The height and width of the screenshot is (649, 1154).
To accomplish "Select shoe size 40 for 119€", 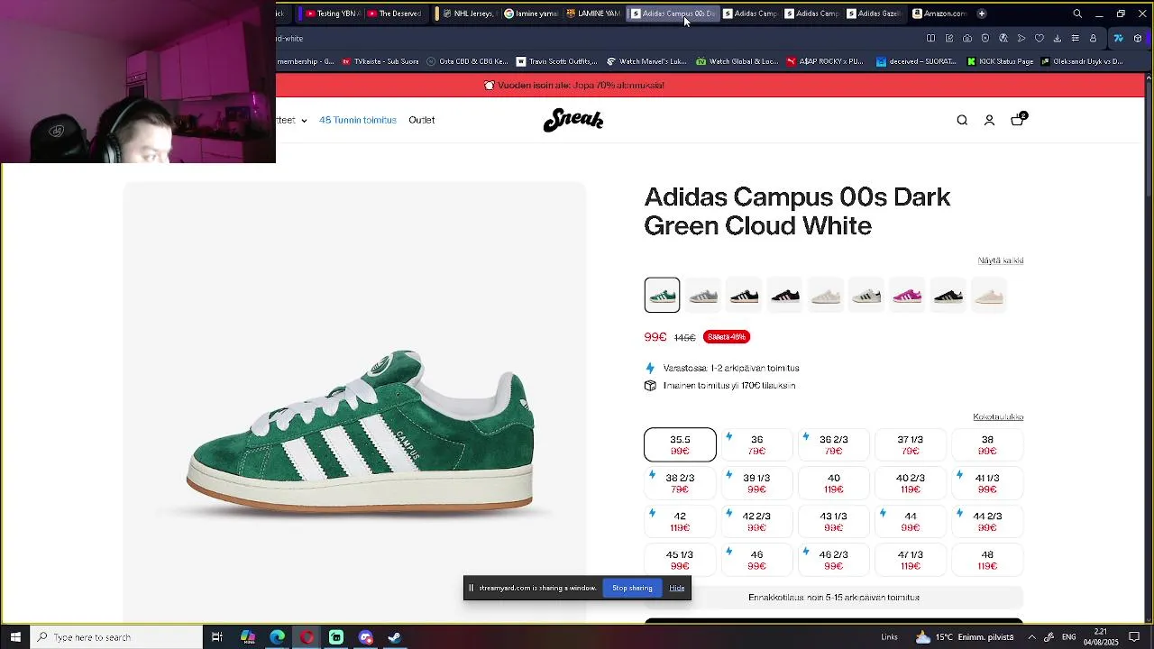I will click(x=833, y=483).
